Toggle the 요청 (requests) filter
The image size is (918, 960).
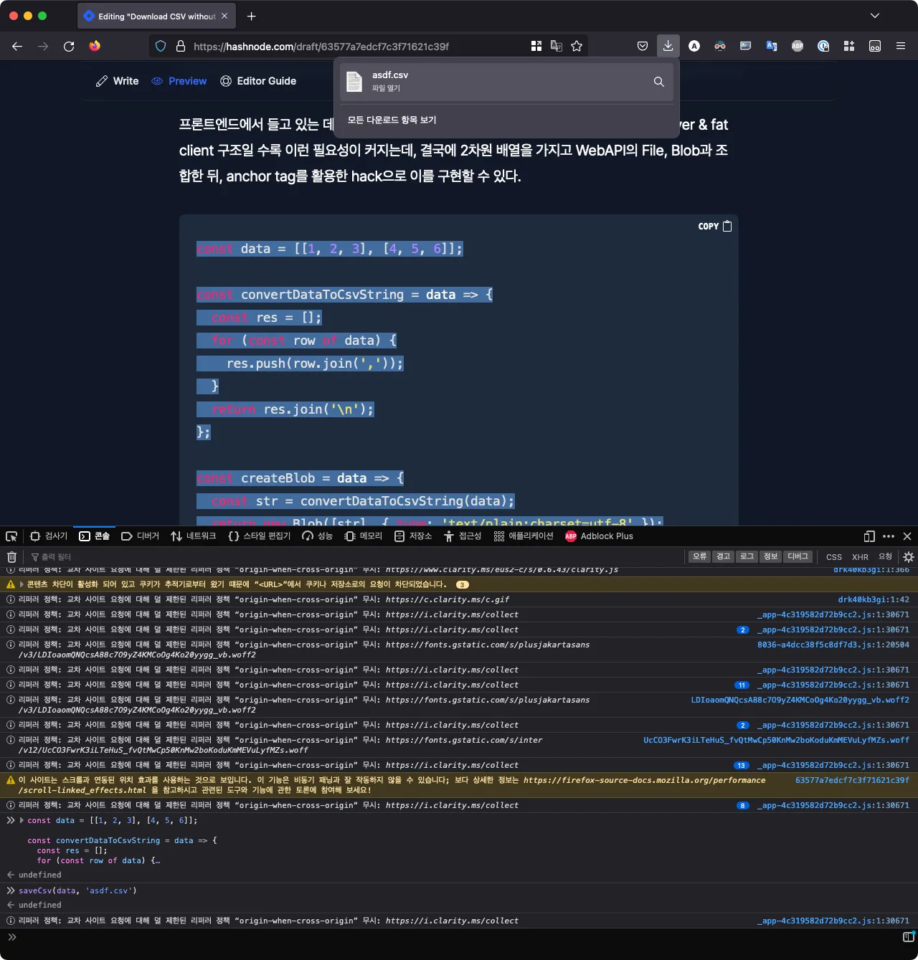[886, 557]
